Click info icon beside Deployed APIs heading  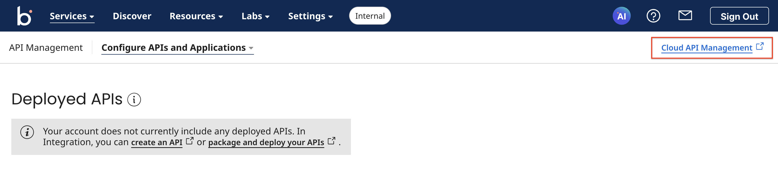coord(134,100)
